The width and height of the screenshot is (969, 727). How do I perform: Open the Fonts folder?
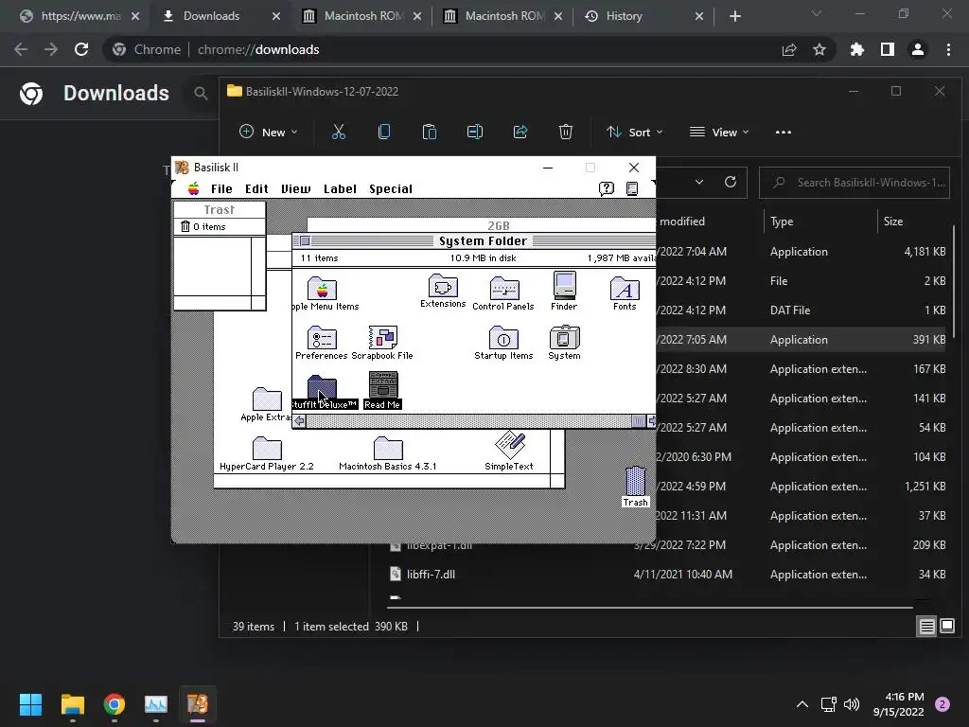[625, 289]
